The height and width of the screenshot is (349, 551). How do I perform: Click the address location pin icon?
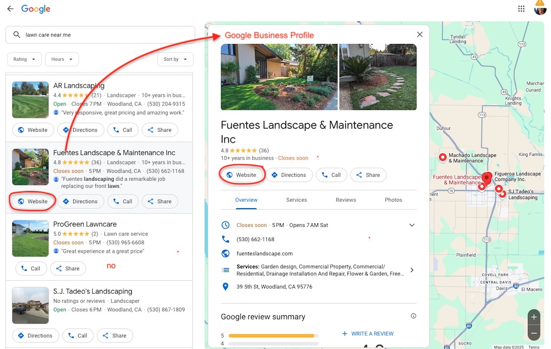point(225,287)
